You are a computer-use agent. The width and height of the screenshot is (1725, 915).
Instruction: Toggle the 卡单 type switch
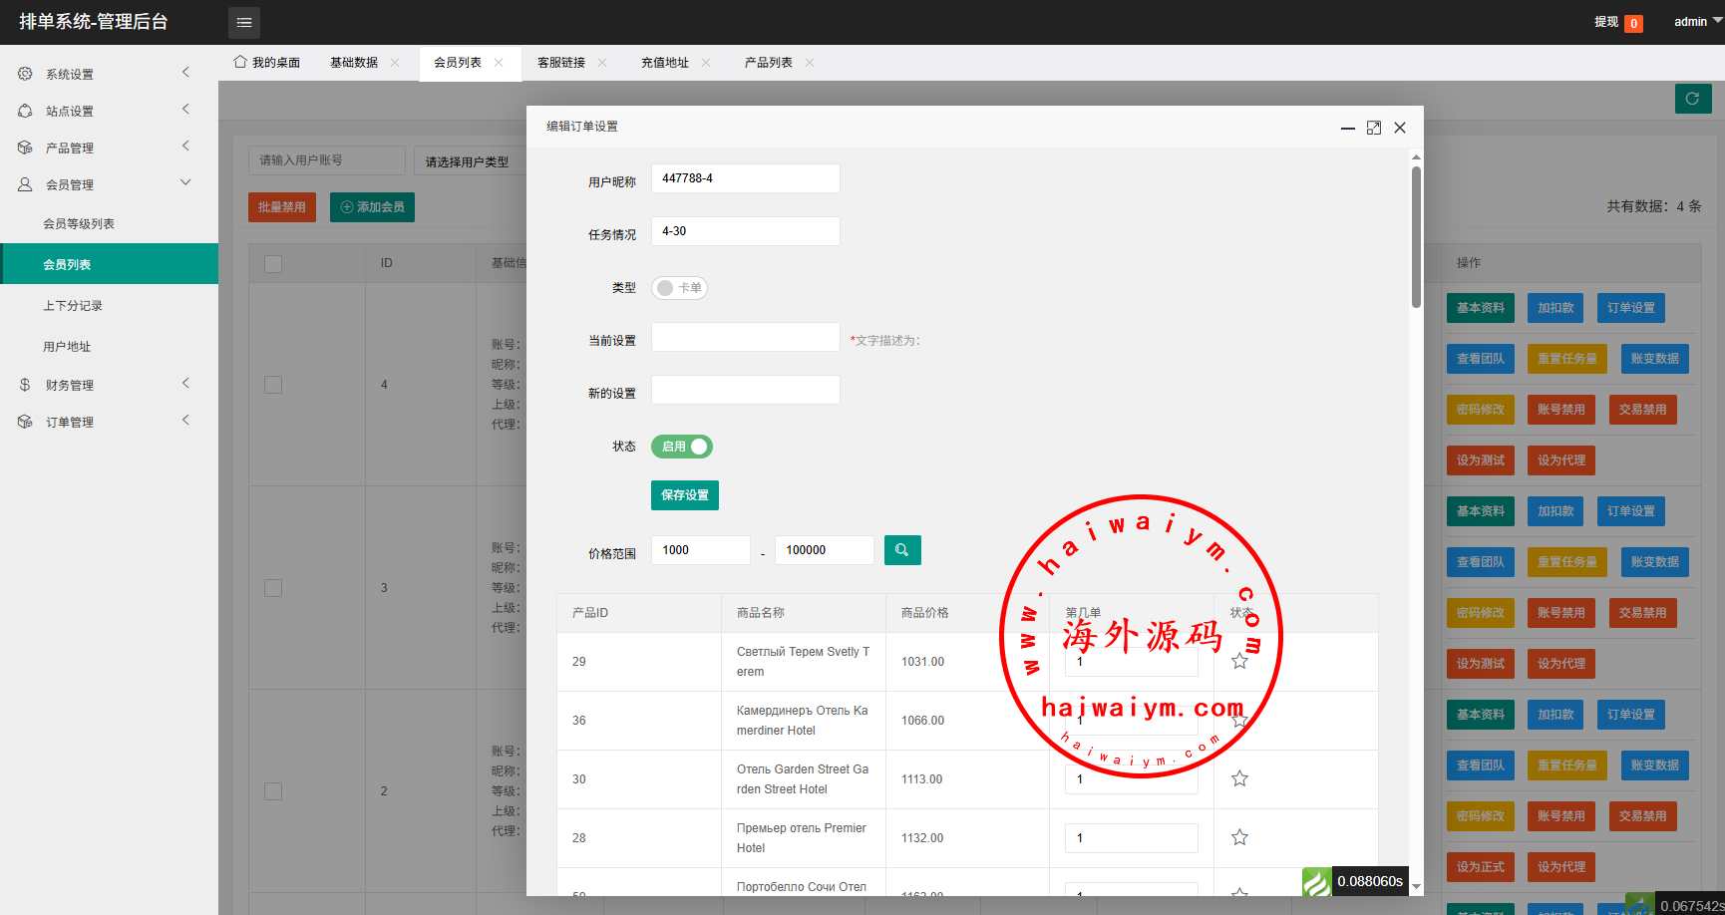pos(679,288)
